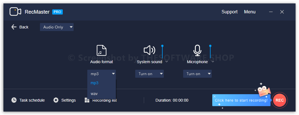This screenshot has width=299, height=115.
Task: Start recording with the REC button
Action: coord(280,100)
